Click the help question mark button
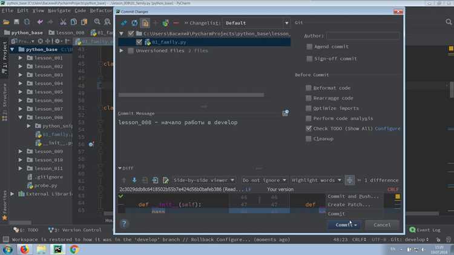This screenshot has width=454, height=255. pyautogui.click(x=124, y=224)
